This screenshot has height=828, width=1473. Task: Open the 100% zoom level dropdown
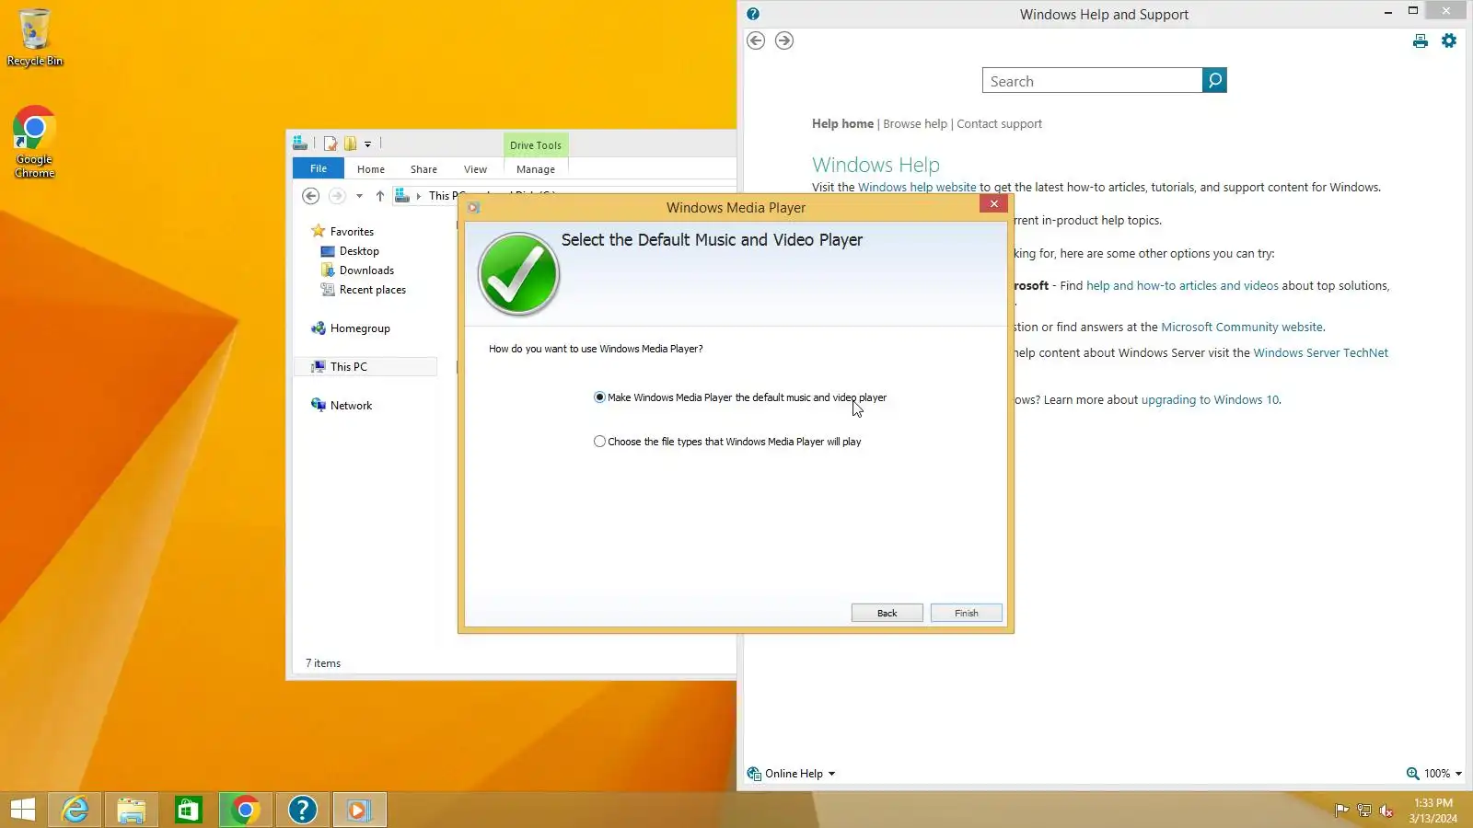click(x=1434, y=774)
